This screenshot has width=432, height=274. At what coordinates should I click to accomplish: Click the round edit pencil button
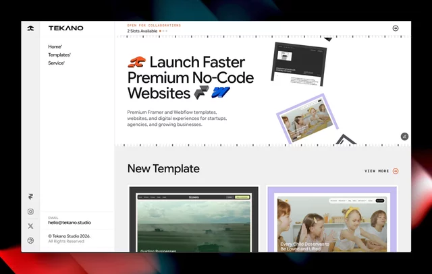click(x=404, y=136)
